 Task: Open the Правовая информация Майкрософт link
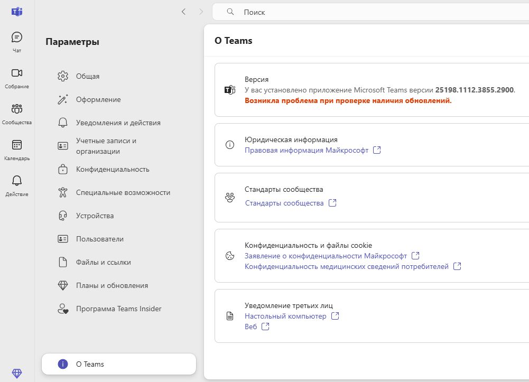pos(307,151)
